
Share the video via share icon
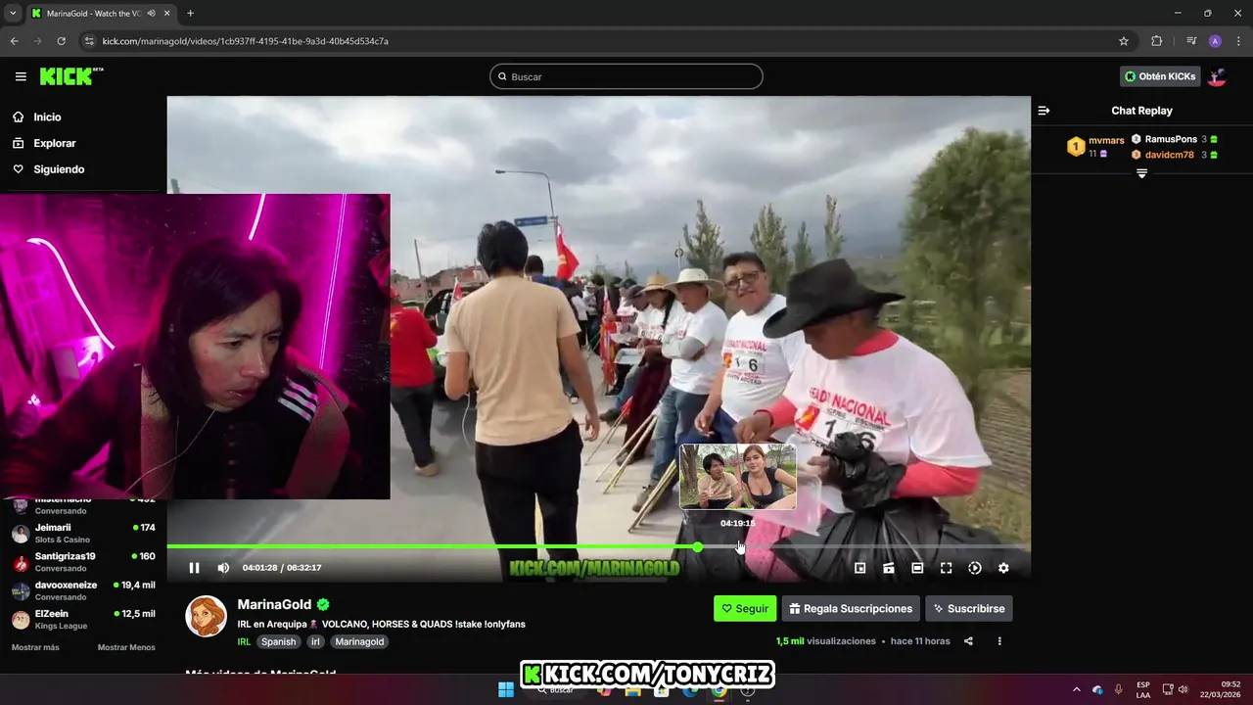(x=968, y=641)
